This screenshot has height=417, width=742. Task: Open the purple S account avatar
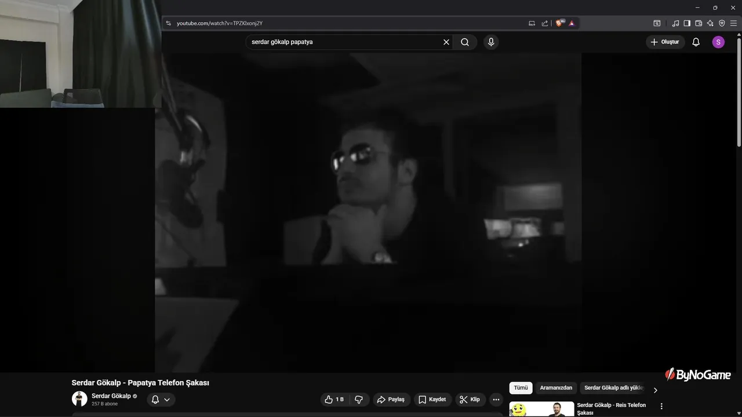718,42
